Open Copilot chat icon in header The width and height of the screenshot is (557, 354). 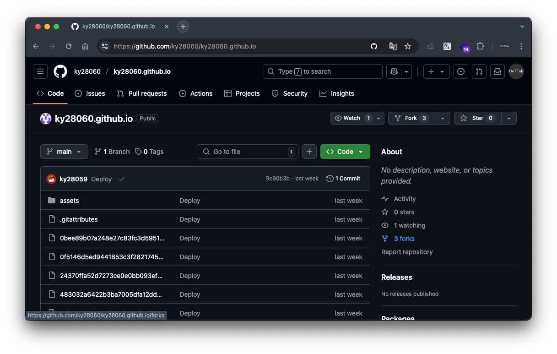point(394,71)
